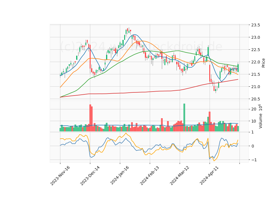Select the 23.5 price tick label
The image size is (276, 198).
point(255,25)
